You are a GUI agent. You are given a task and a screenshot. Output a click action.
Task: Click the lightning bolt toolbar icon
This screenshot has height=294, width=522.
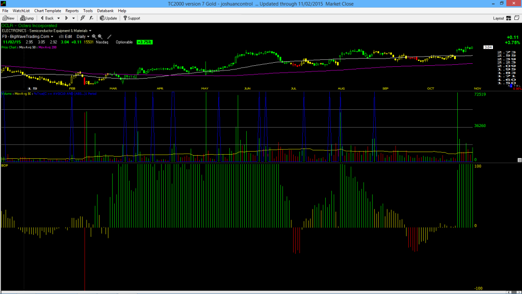(x=83, y=18)
